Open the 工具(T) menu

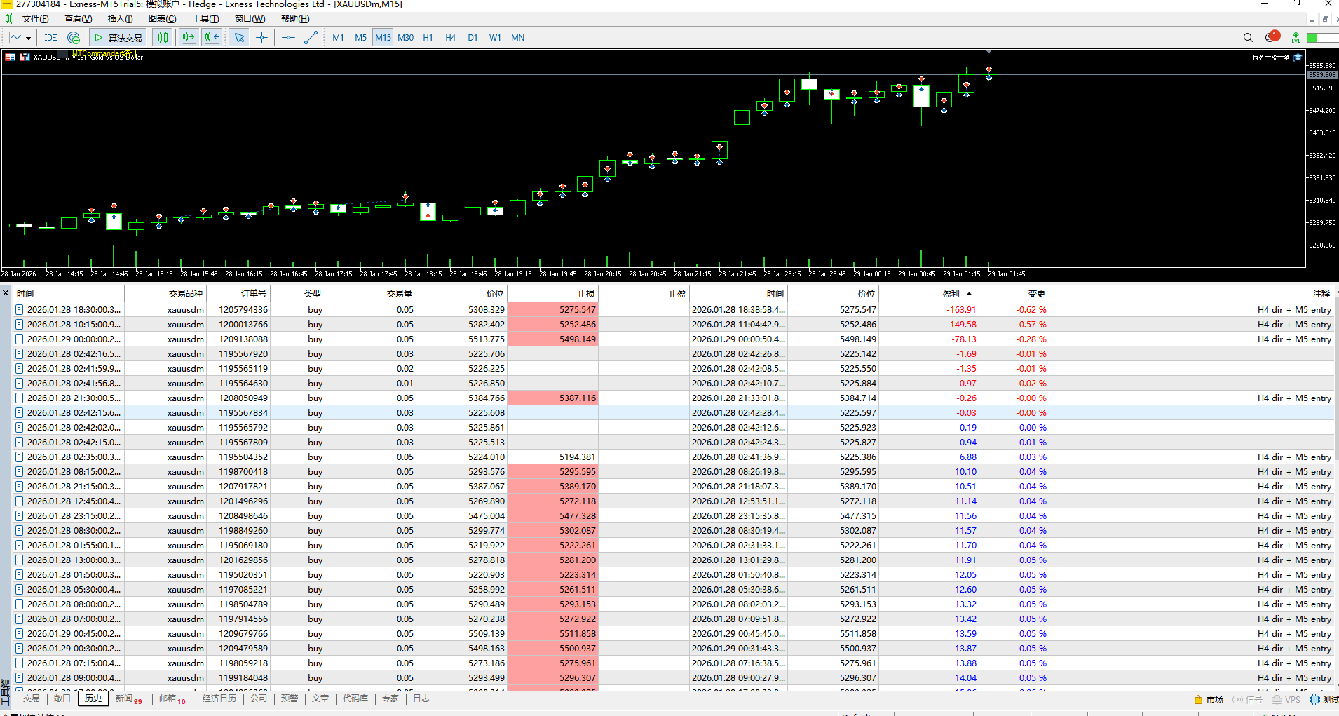pyautogui.click(x=205, y=19)
